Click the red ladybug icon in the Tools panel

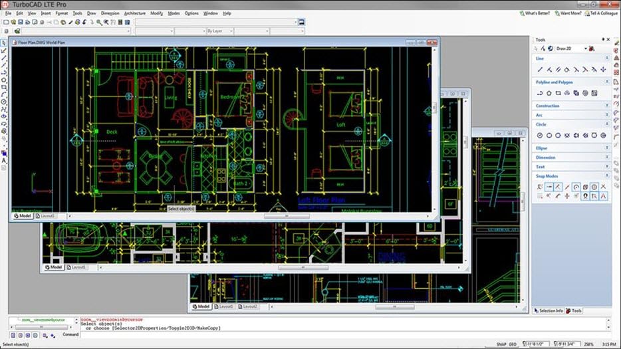coord(592,49)
